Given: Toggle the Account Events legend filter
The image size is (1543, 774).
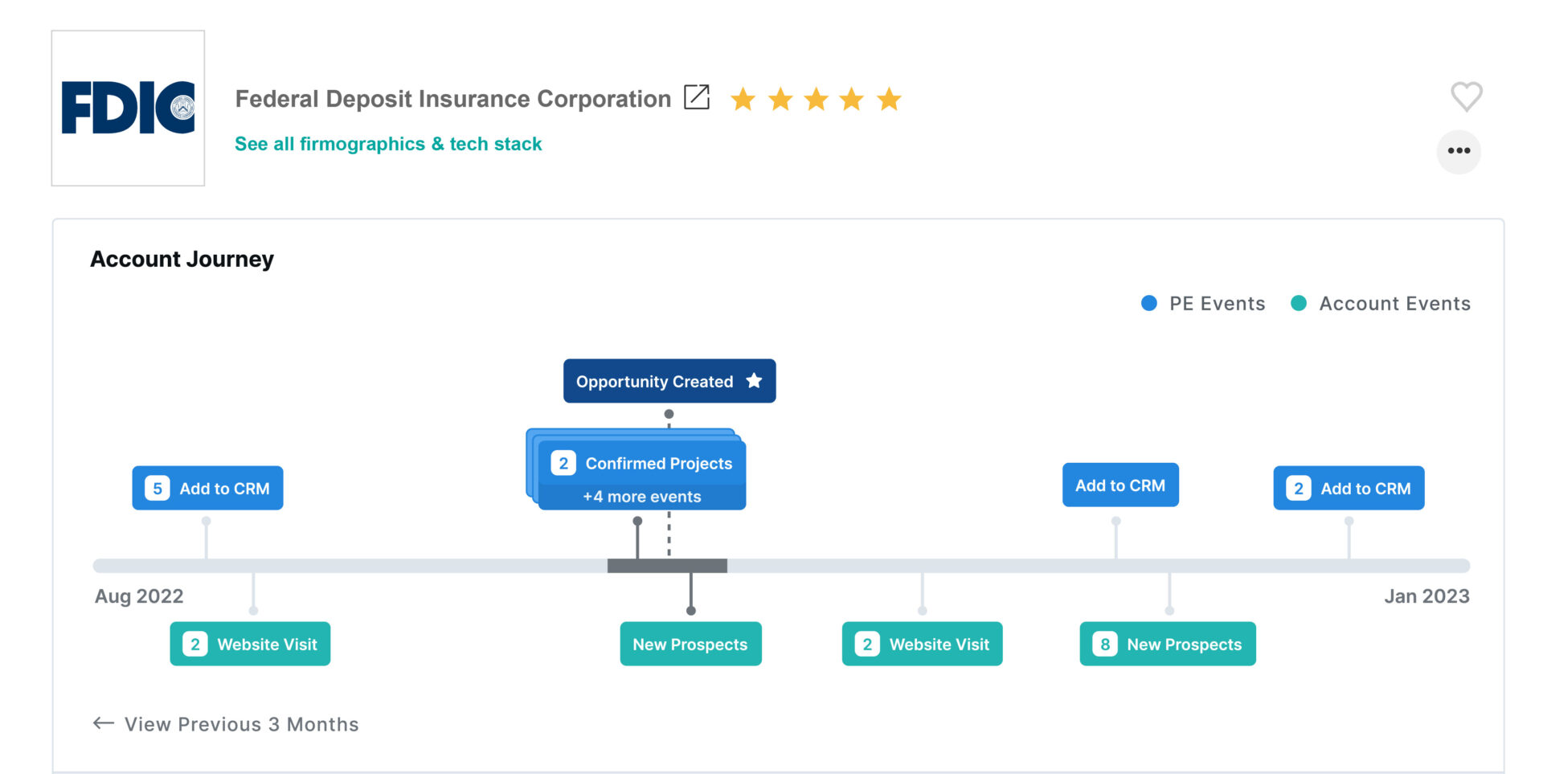Looking at the screenshot, I should 1381,303.
